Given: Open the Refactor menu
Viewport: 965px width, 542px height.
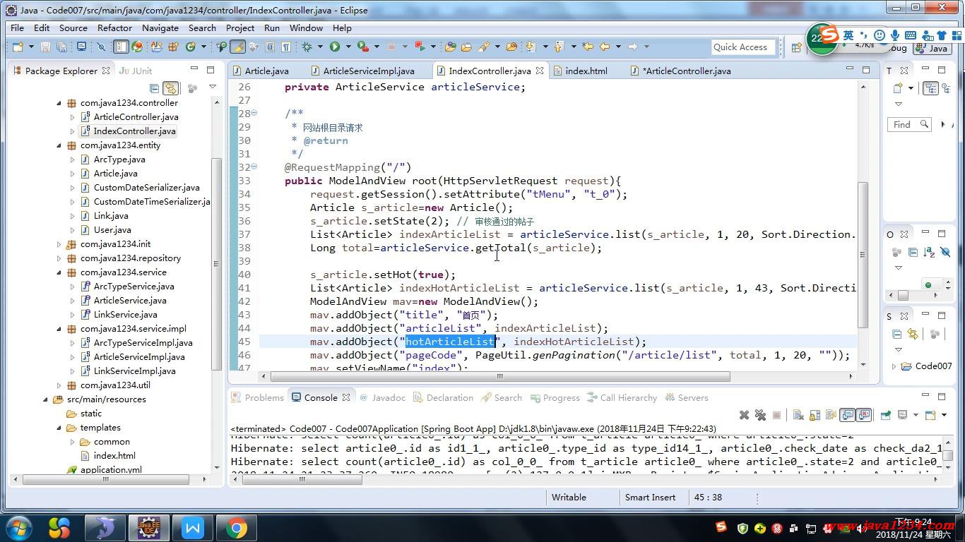Looking at the screenshot, I should click(x=114, y=28).
